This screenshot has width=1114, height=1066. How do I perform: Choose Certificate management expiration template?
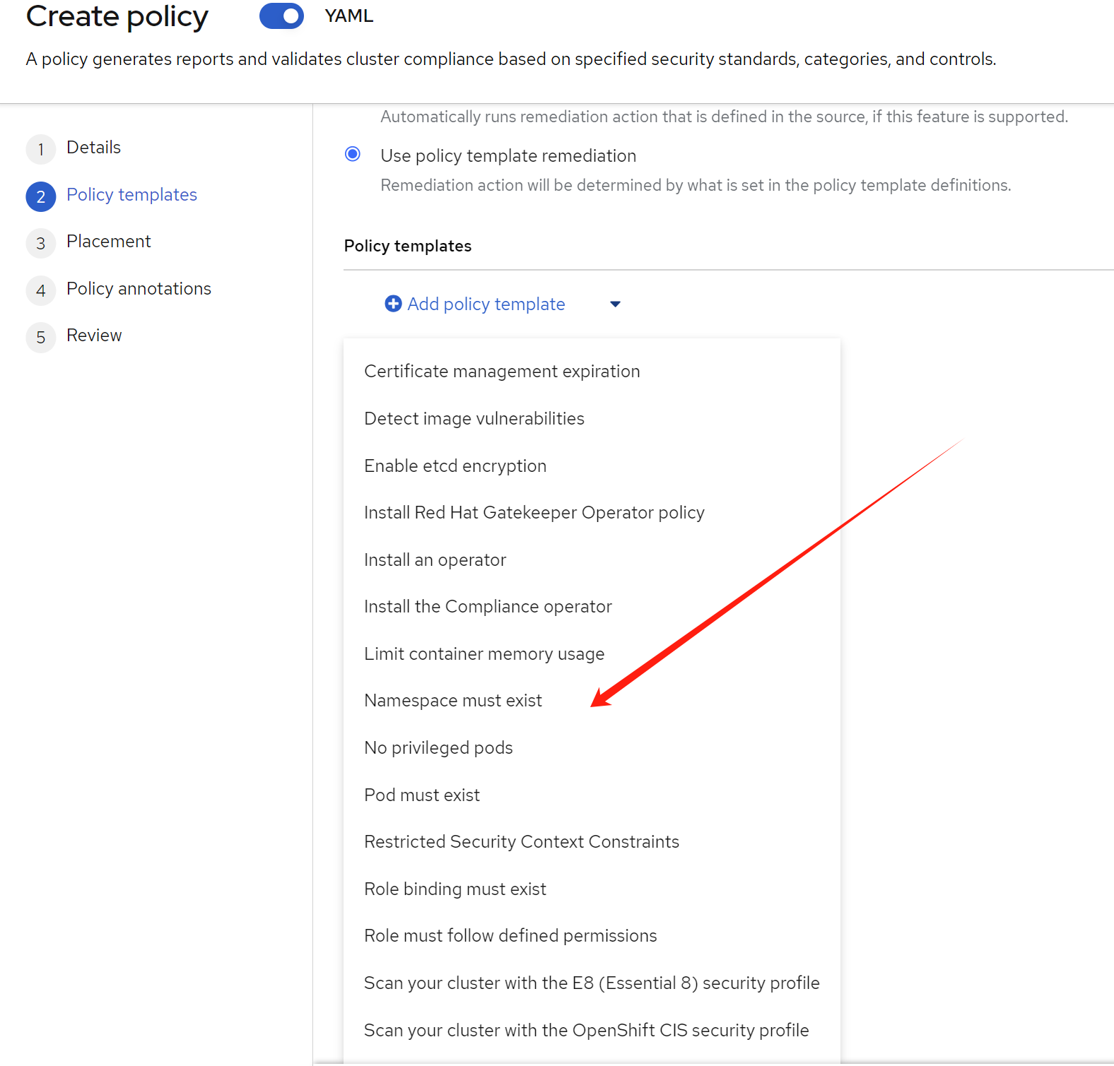pyautogui.click(x=502, y=372)
